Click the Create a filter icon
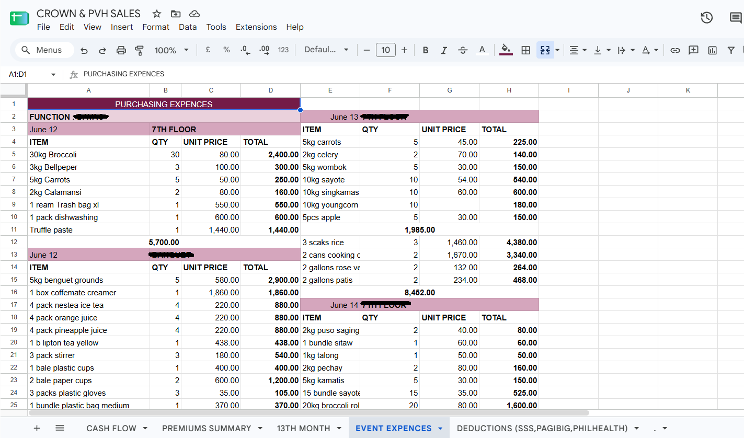This screenshot has height=438, width=744. coord(731,50)
